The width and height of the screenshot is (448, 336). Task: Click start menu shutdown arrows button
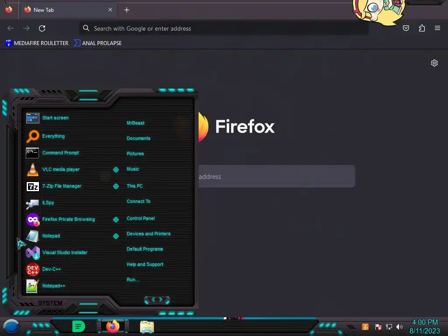pyautogui.click(x=157, y=300)
